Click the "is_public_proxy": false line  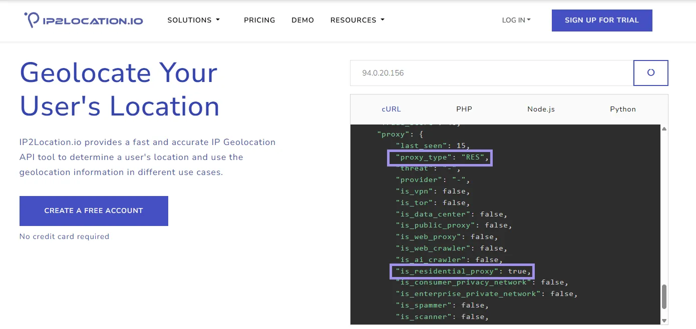coord(454,225)
